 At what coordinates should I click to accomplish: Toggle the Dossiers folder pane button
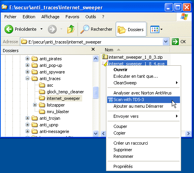pos(131,29)
